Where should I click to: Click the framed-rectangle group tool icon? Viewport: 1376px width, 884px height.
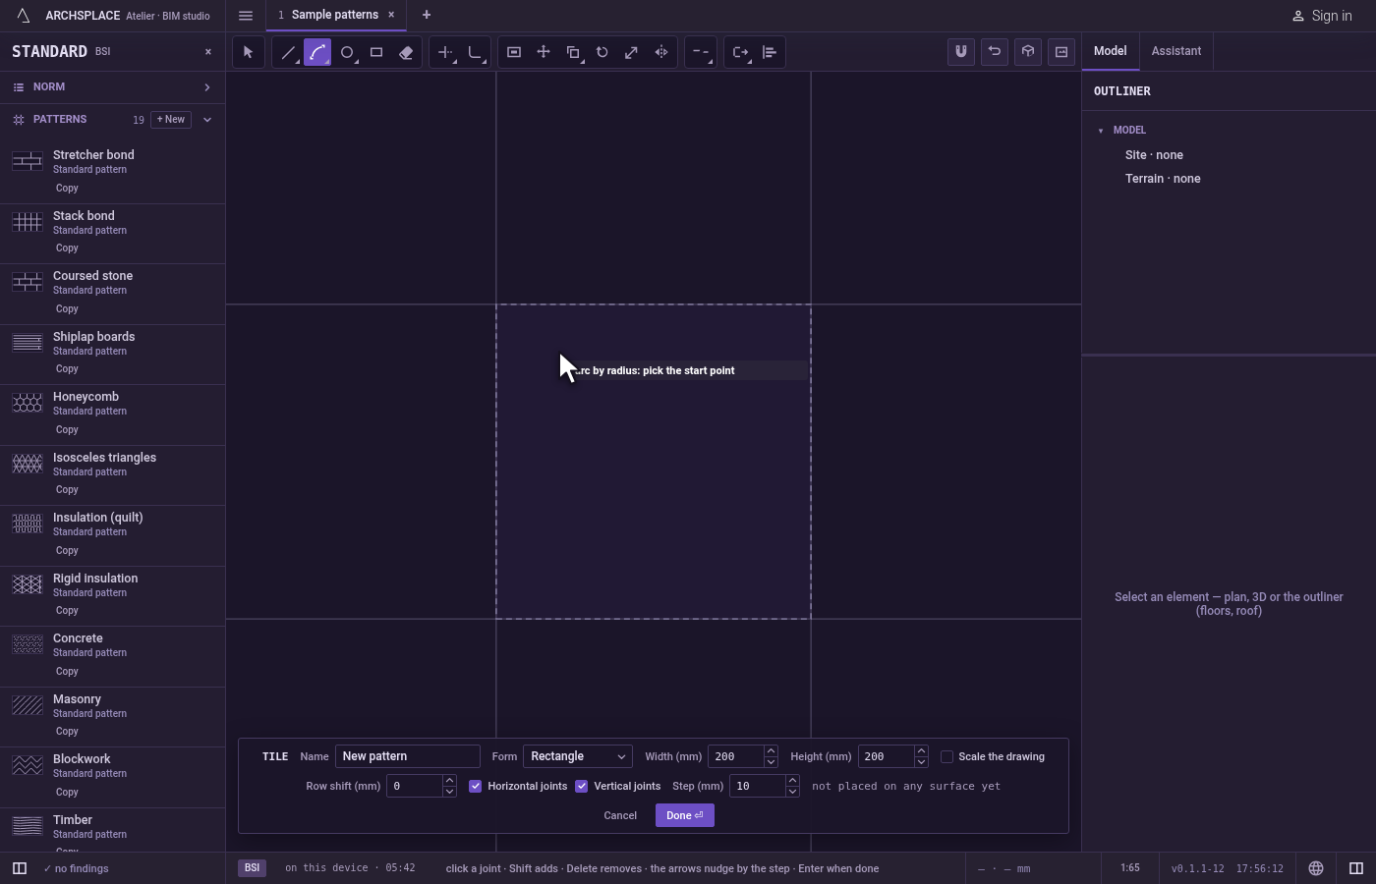[514, 52]
